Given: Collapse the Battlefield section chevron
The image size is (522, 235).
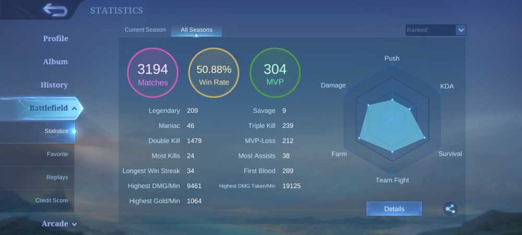Looking at the screenshot, I should click(x=74, y=109).
